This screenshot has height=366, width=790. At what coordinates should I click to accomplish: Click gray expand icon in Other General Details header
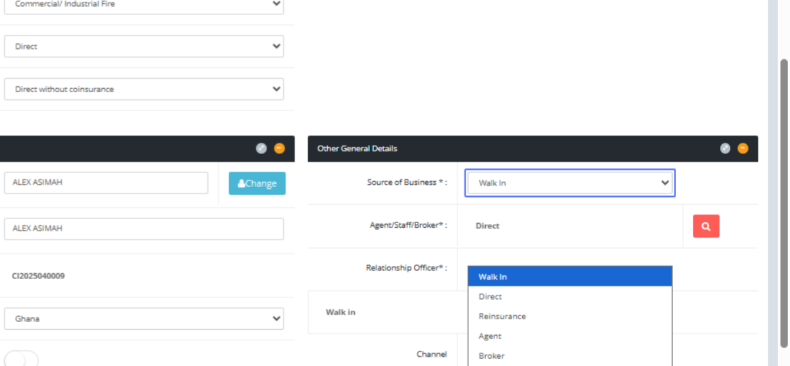coord(725,149)
